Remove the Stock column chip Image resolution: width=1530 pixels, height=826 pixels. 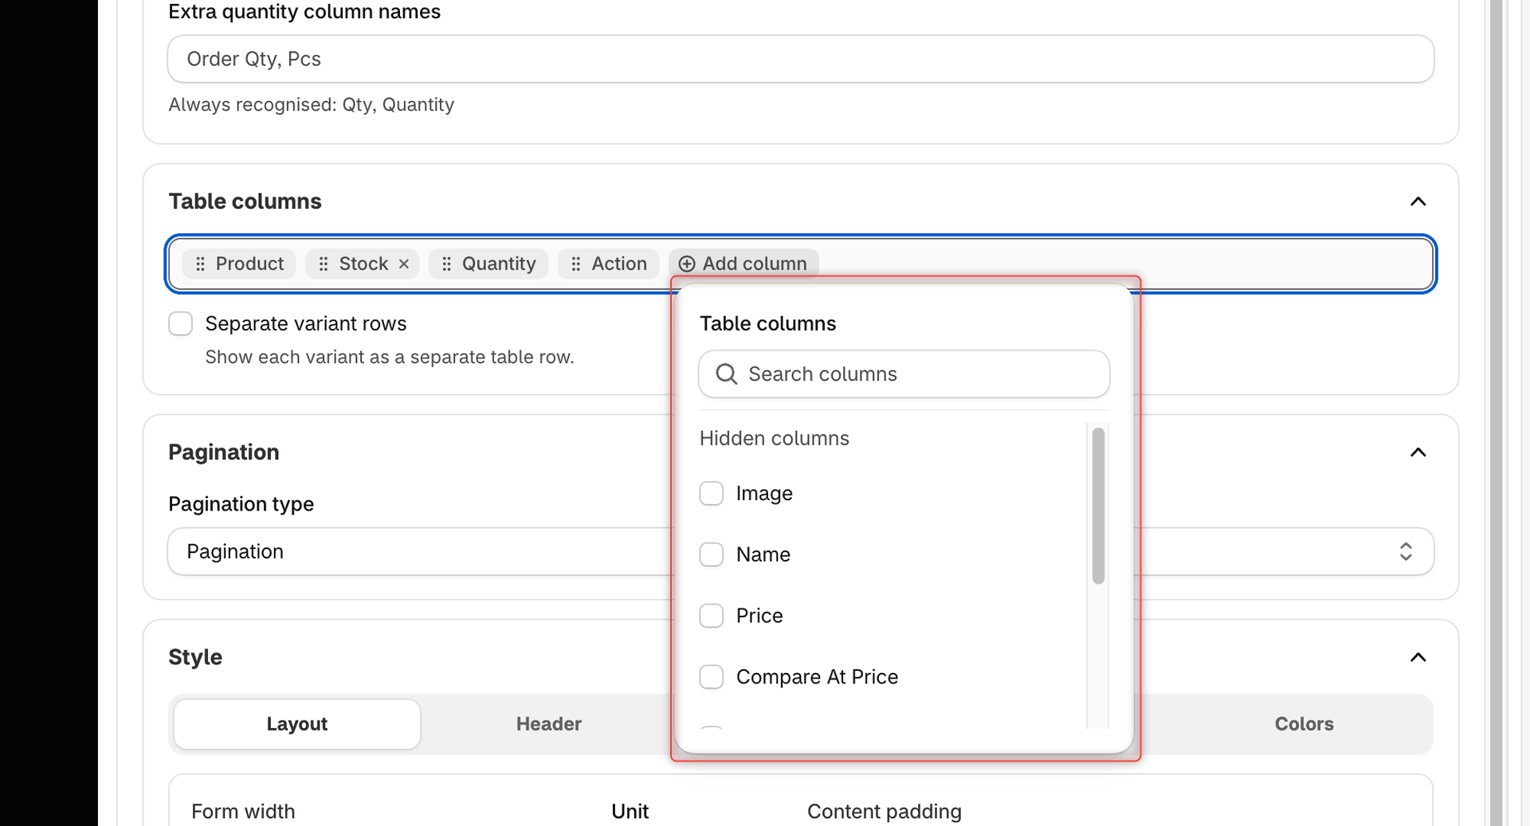point(404,264)
